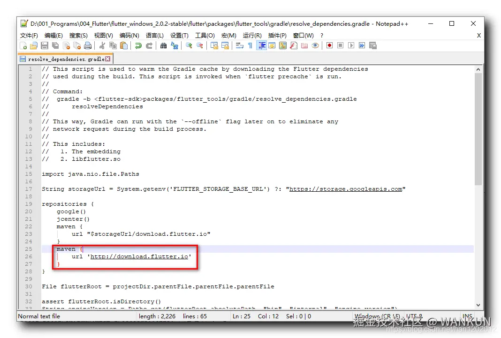The width and height of the screenshot is (501, 338).
Task: Paste clipboard using toolbar Paste icon
Action: pyautogui.click(x=124, y=45)
